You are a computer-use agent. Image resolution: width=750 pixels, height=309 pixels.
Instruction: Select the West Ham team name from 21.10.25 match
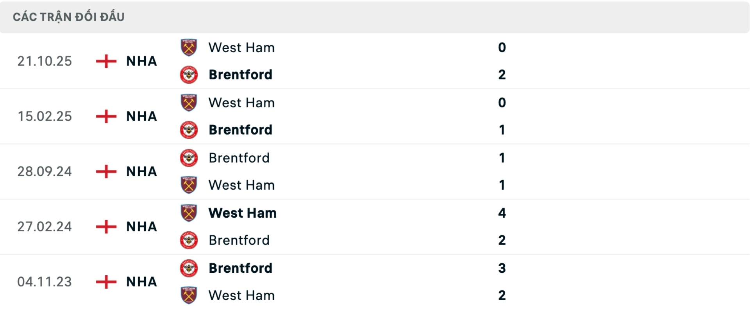(241, 48)
